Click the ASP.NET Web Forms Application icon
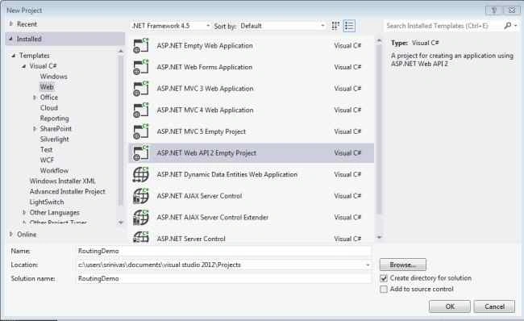 click(141, 67)
